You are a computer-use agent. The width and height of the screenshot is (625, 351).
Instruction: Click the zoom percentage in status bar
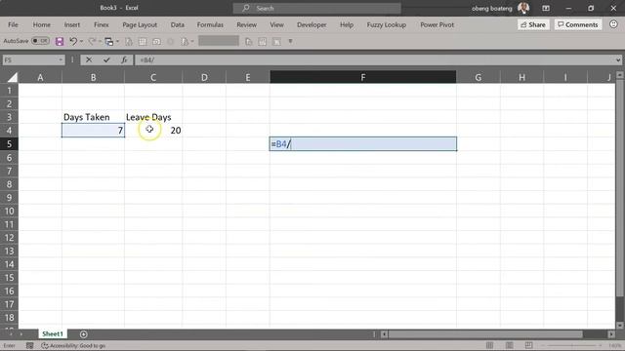point(616,345)
